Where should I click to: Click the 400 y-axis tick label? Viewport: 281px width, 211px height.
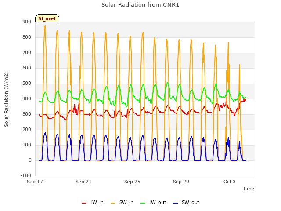(x=27, y=99)
